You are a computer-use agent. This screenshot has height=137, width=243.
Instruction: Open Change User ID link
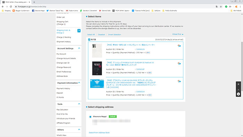click(63, 63)
